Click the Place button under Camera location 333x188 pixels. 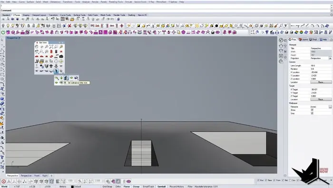(321, 82)
